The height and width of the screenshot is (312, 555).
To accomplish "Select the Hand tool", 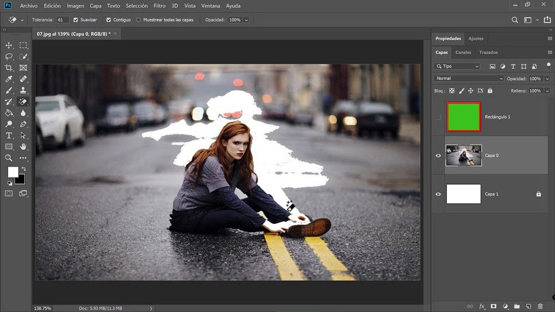I will 23,147.
